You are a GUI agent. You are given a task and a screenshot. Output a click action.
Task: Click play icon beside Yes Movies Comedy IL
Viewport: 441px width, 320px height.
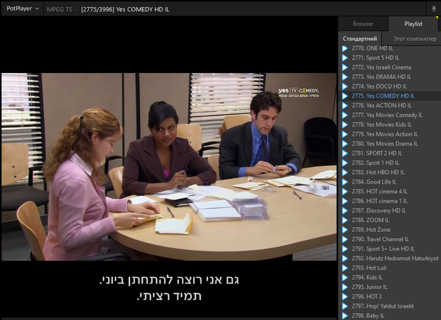click(x=345, y=115)
